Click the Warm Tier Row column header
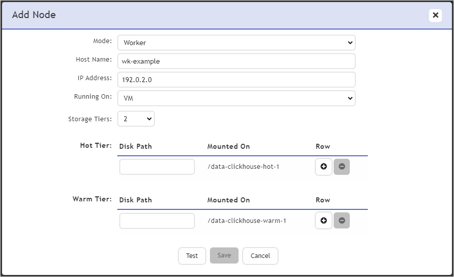 coord(323,200)
